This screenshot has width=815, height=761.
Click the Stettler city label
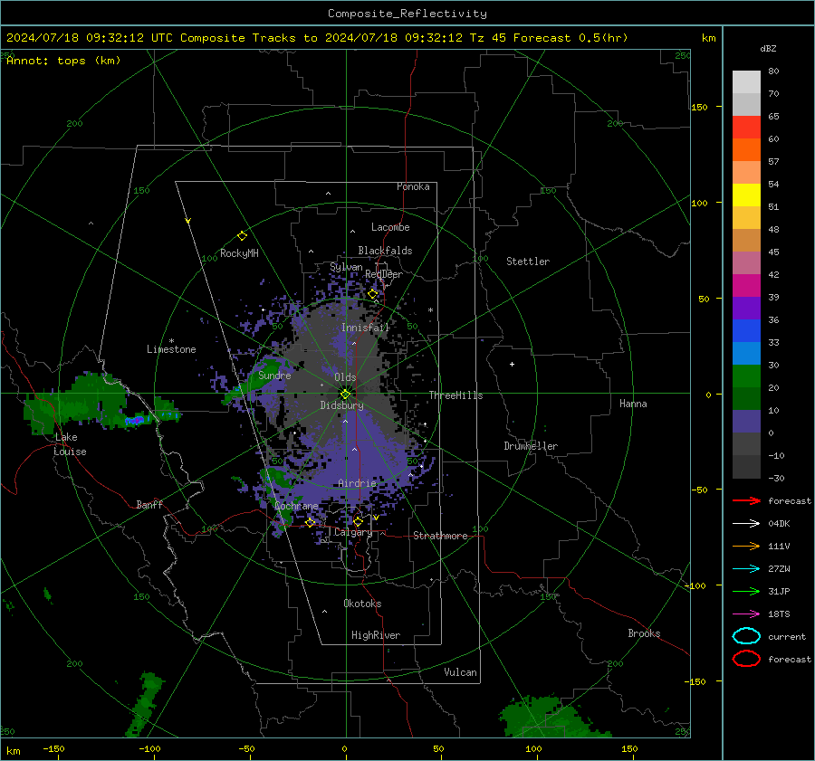point(528,262)
